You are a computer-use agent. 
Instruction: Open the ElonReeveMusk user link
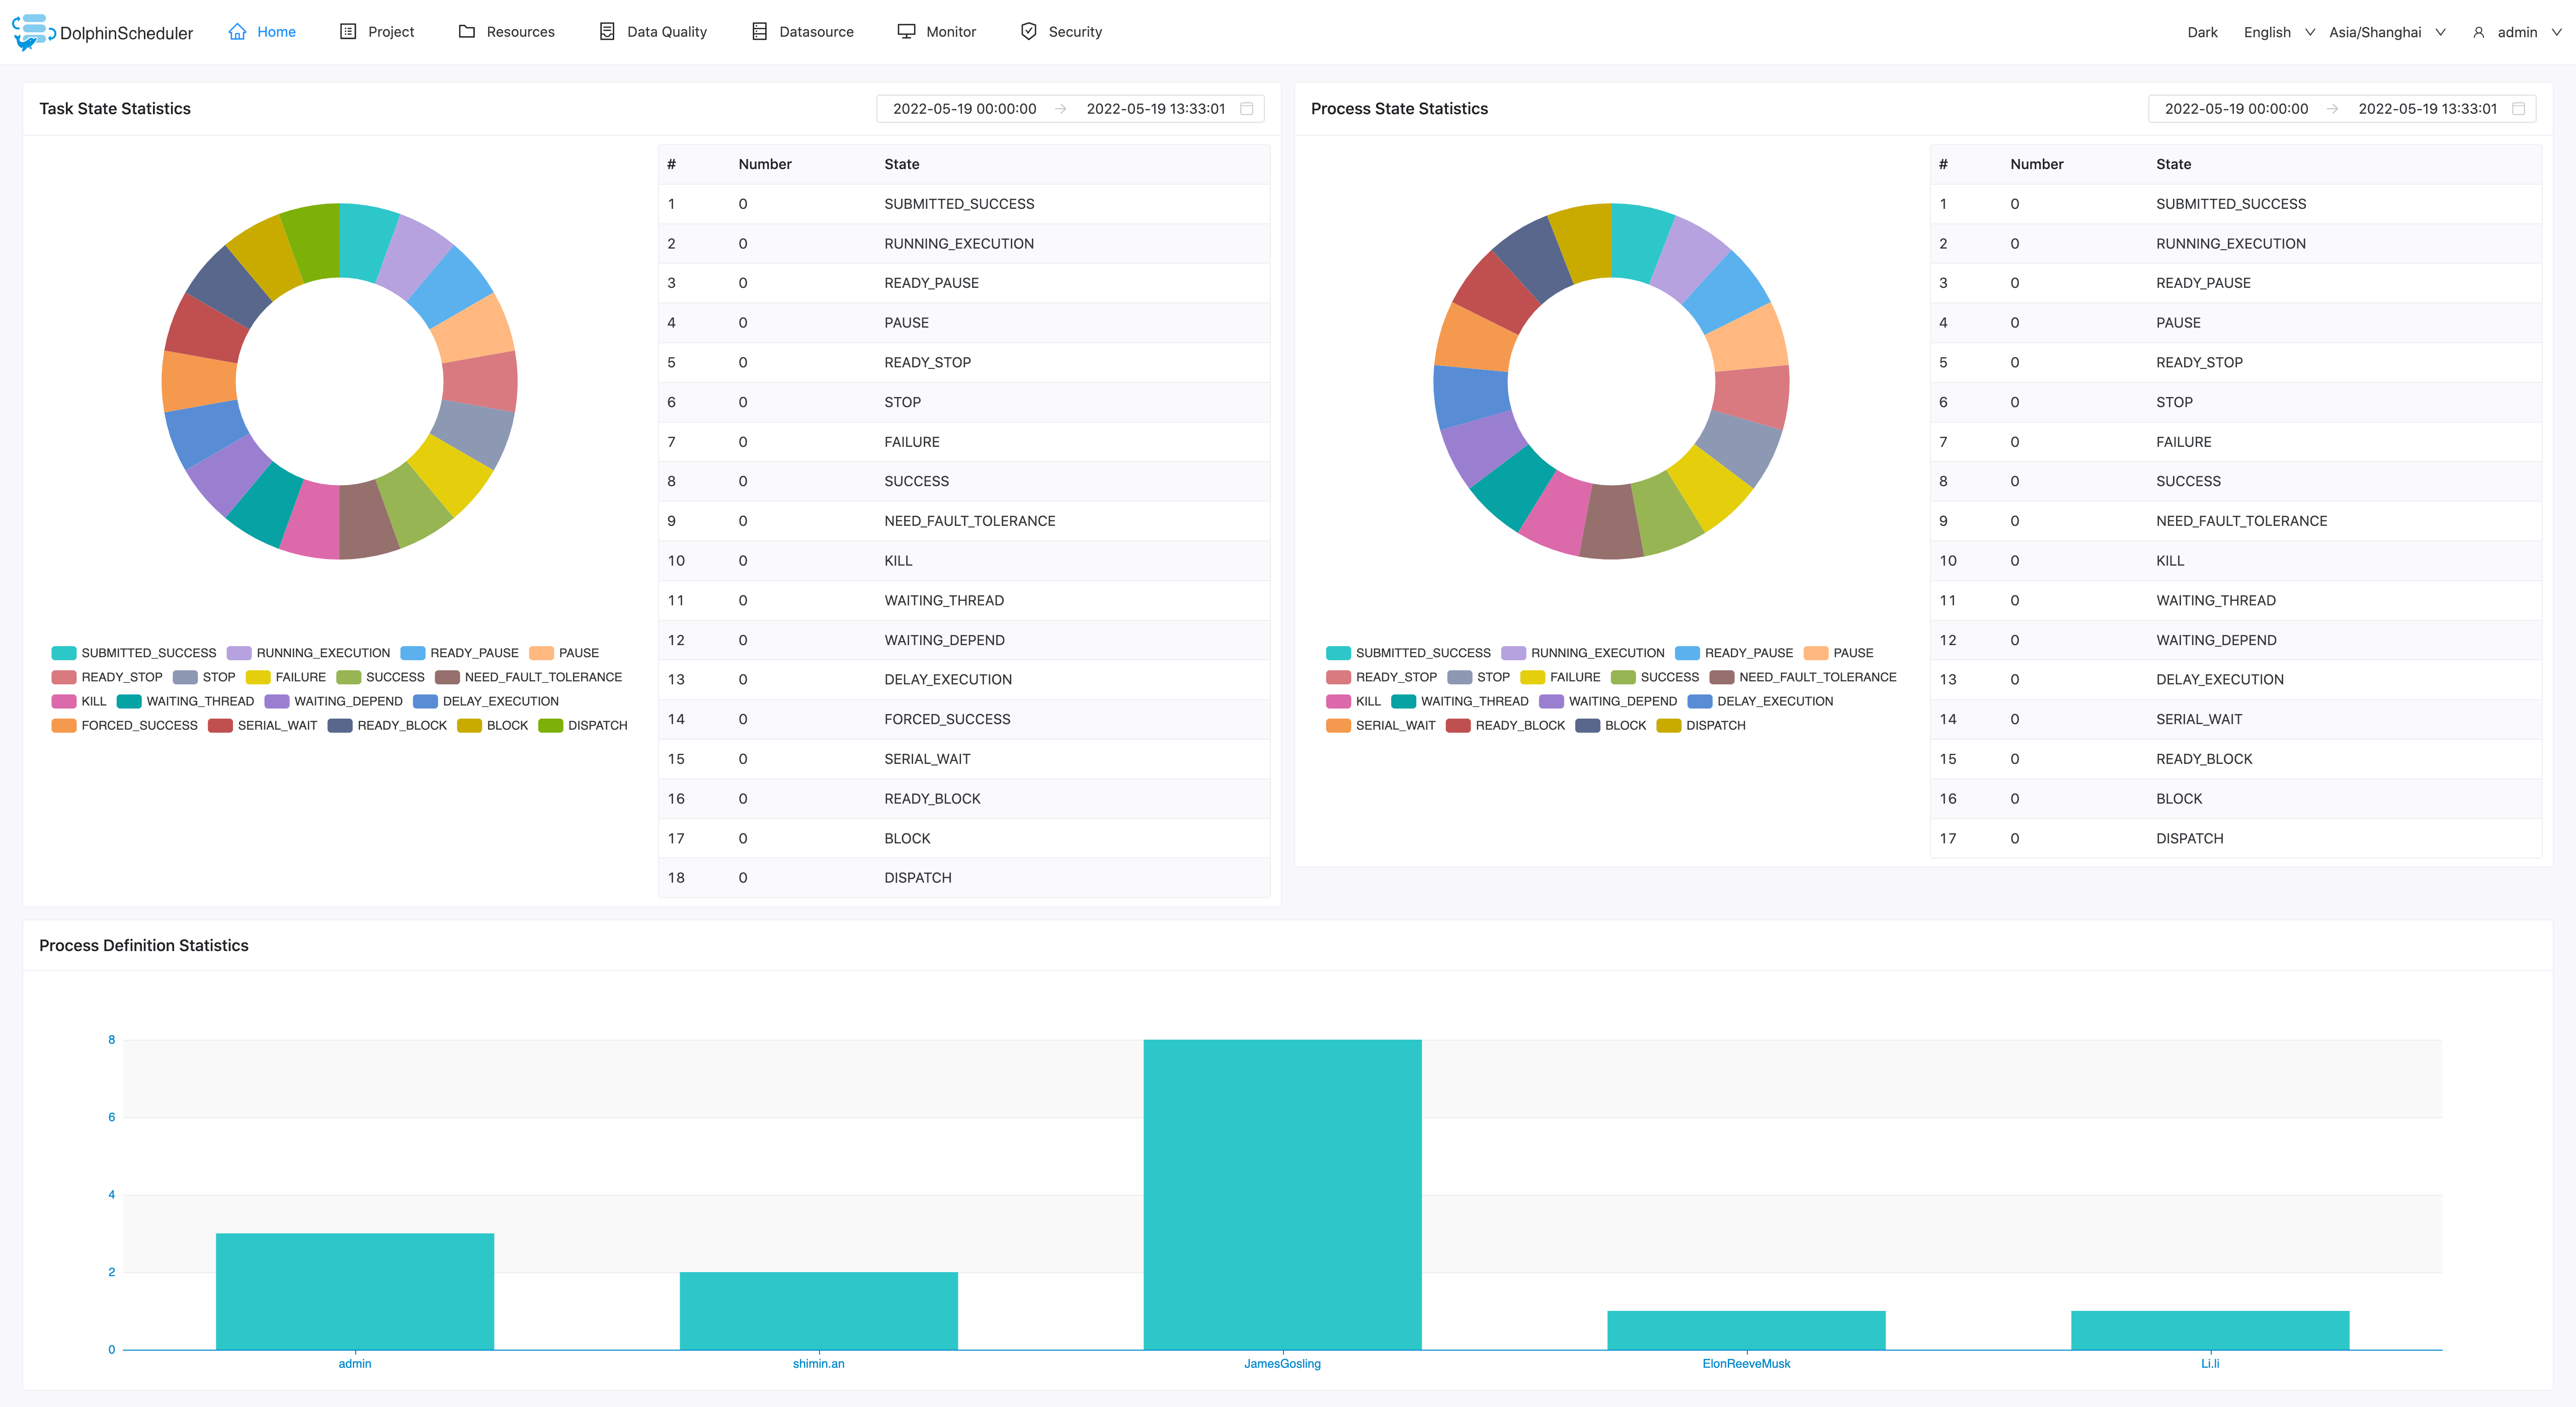1746,1363
